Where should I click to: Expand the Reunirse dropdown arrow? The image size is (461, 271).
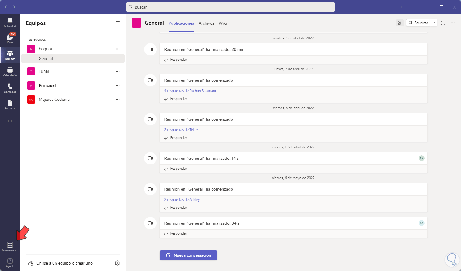[x=434, y=23]
